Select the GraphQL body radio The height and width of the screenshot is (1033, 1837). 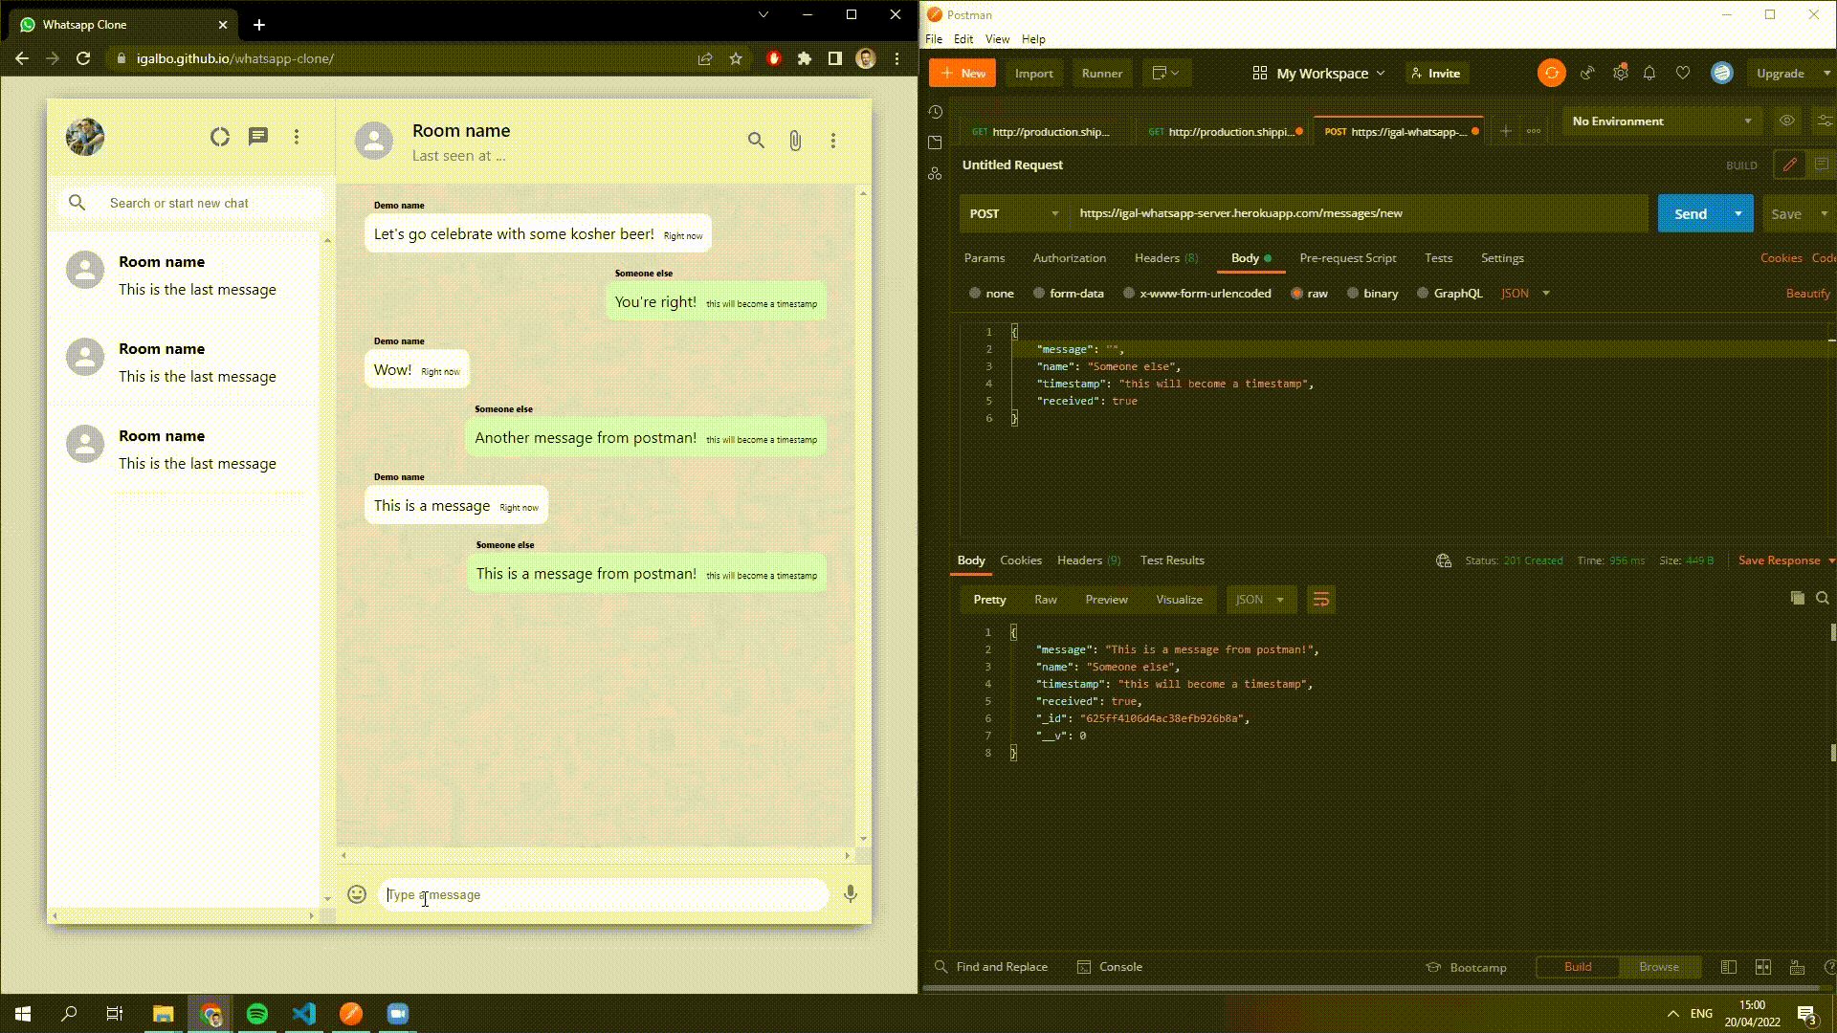coord(1423,294)
